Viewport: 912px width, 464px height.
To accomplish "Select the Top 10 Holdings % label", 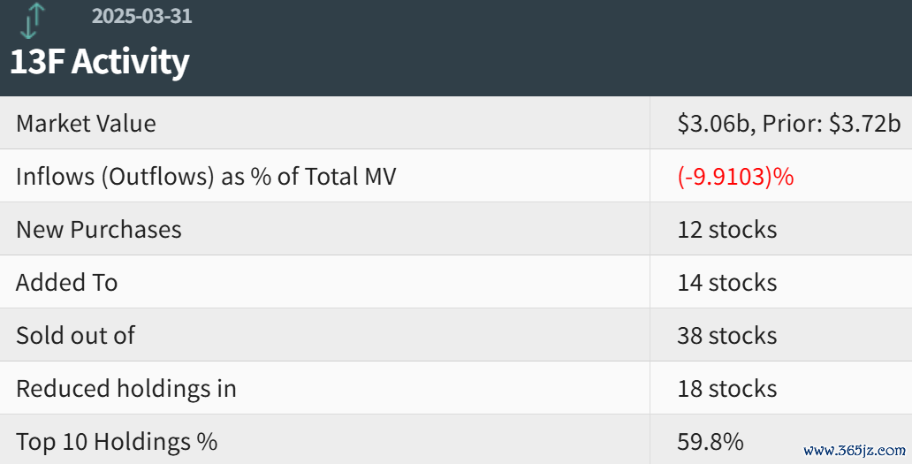I will pyautogui.click(x=117, y=441).
